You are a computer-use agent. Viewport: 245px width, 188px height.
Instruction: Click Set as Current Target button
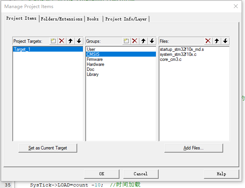48,148
